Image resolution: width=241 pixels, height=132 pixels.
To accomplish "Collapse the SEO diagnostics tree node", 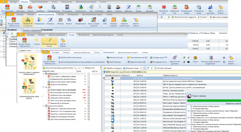I will (x=43, y=87).
